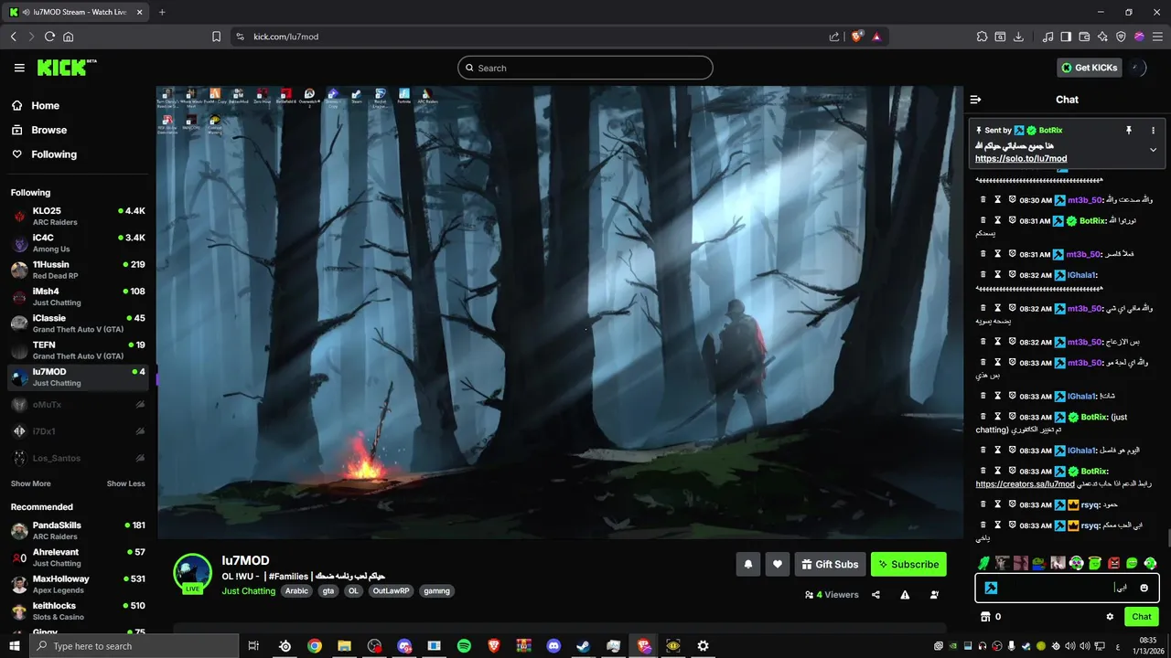Collapse following list with Show Less

(125, 483)
